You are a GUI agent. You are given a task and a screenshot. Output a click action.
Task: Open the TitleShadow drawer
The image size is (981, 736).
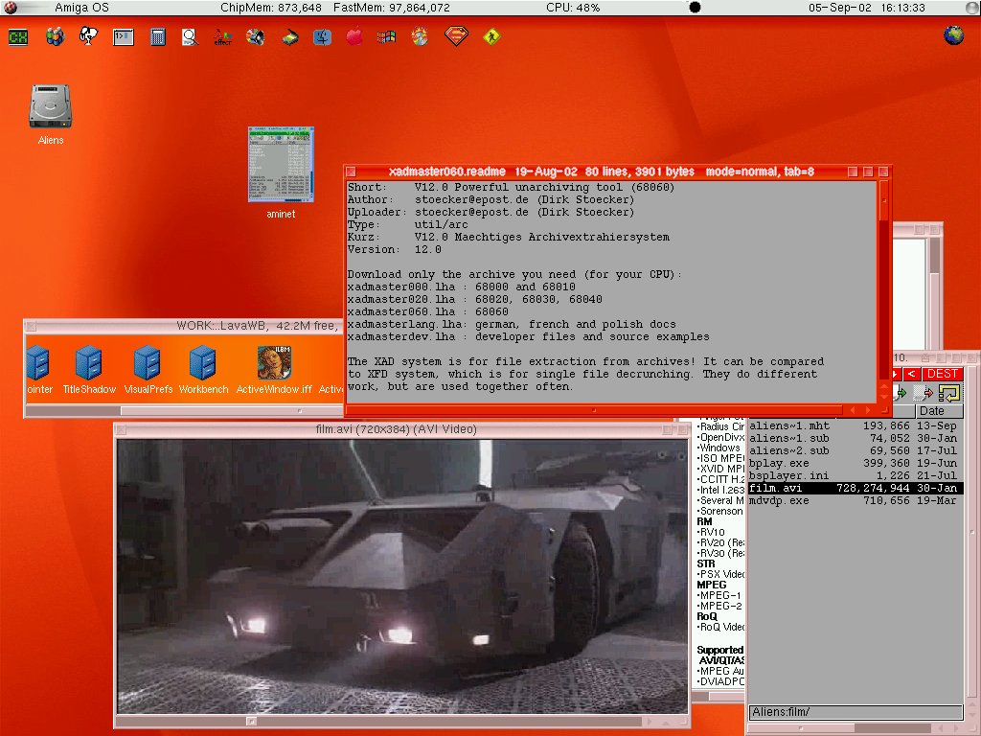tap(89, 364)
